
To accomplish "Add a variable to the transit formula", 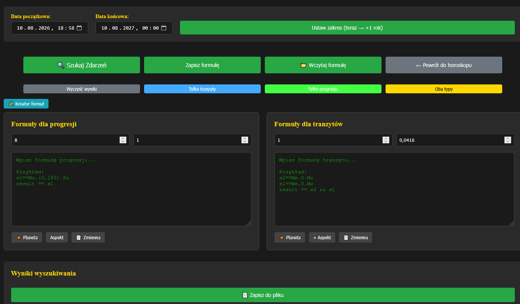I will (x=356, y=237).
